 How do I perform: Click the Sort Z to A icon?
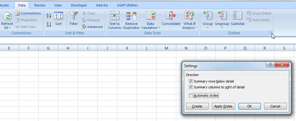click(x=49, y=24)
